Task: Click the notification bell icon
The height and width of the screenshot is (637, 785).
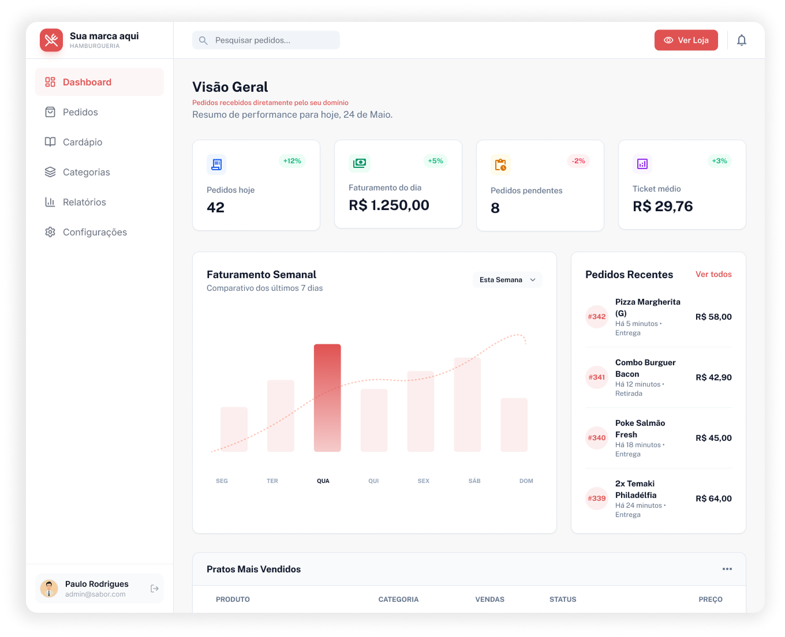Action: coord(742,40)
